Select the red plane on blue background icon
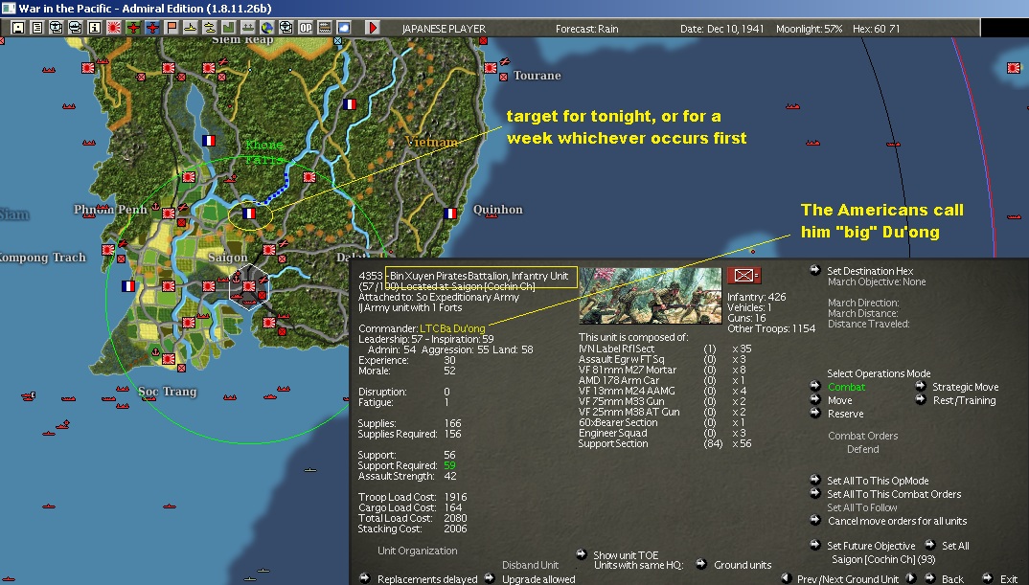Screen dimensions: 1029x585 152,28
